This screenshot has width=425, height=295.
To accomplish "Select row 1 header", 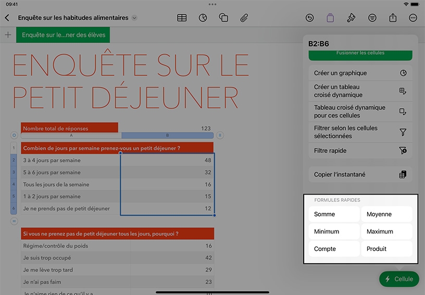I will 14,148.
